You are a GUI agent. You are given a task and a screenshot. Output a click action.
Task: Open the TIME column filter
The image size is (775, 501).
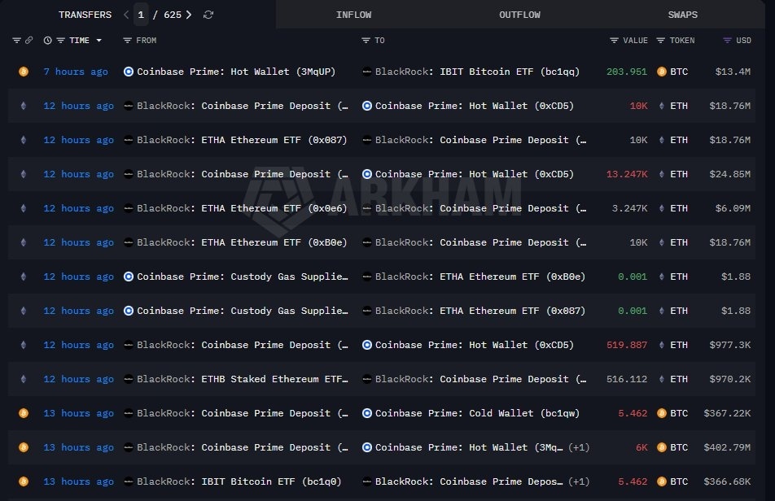coord(61,41)
